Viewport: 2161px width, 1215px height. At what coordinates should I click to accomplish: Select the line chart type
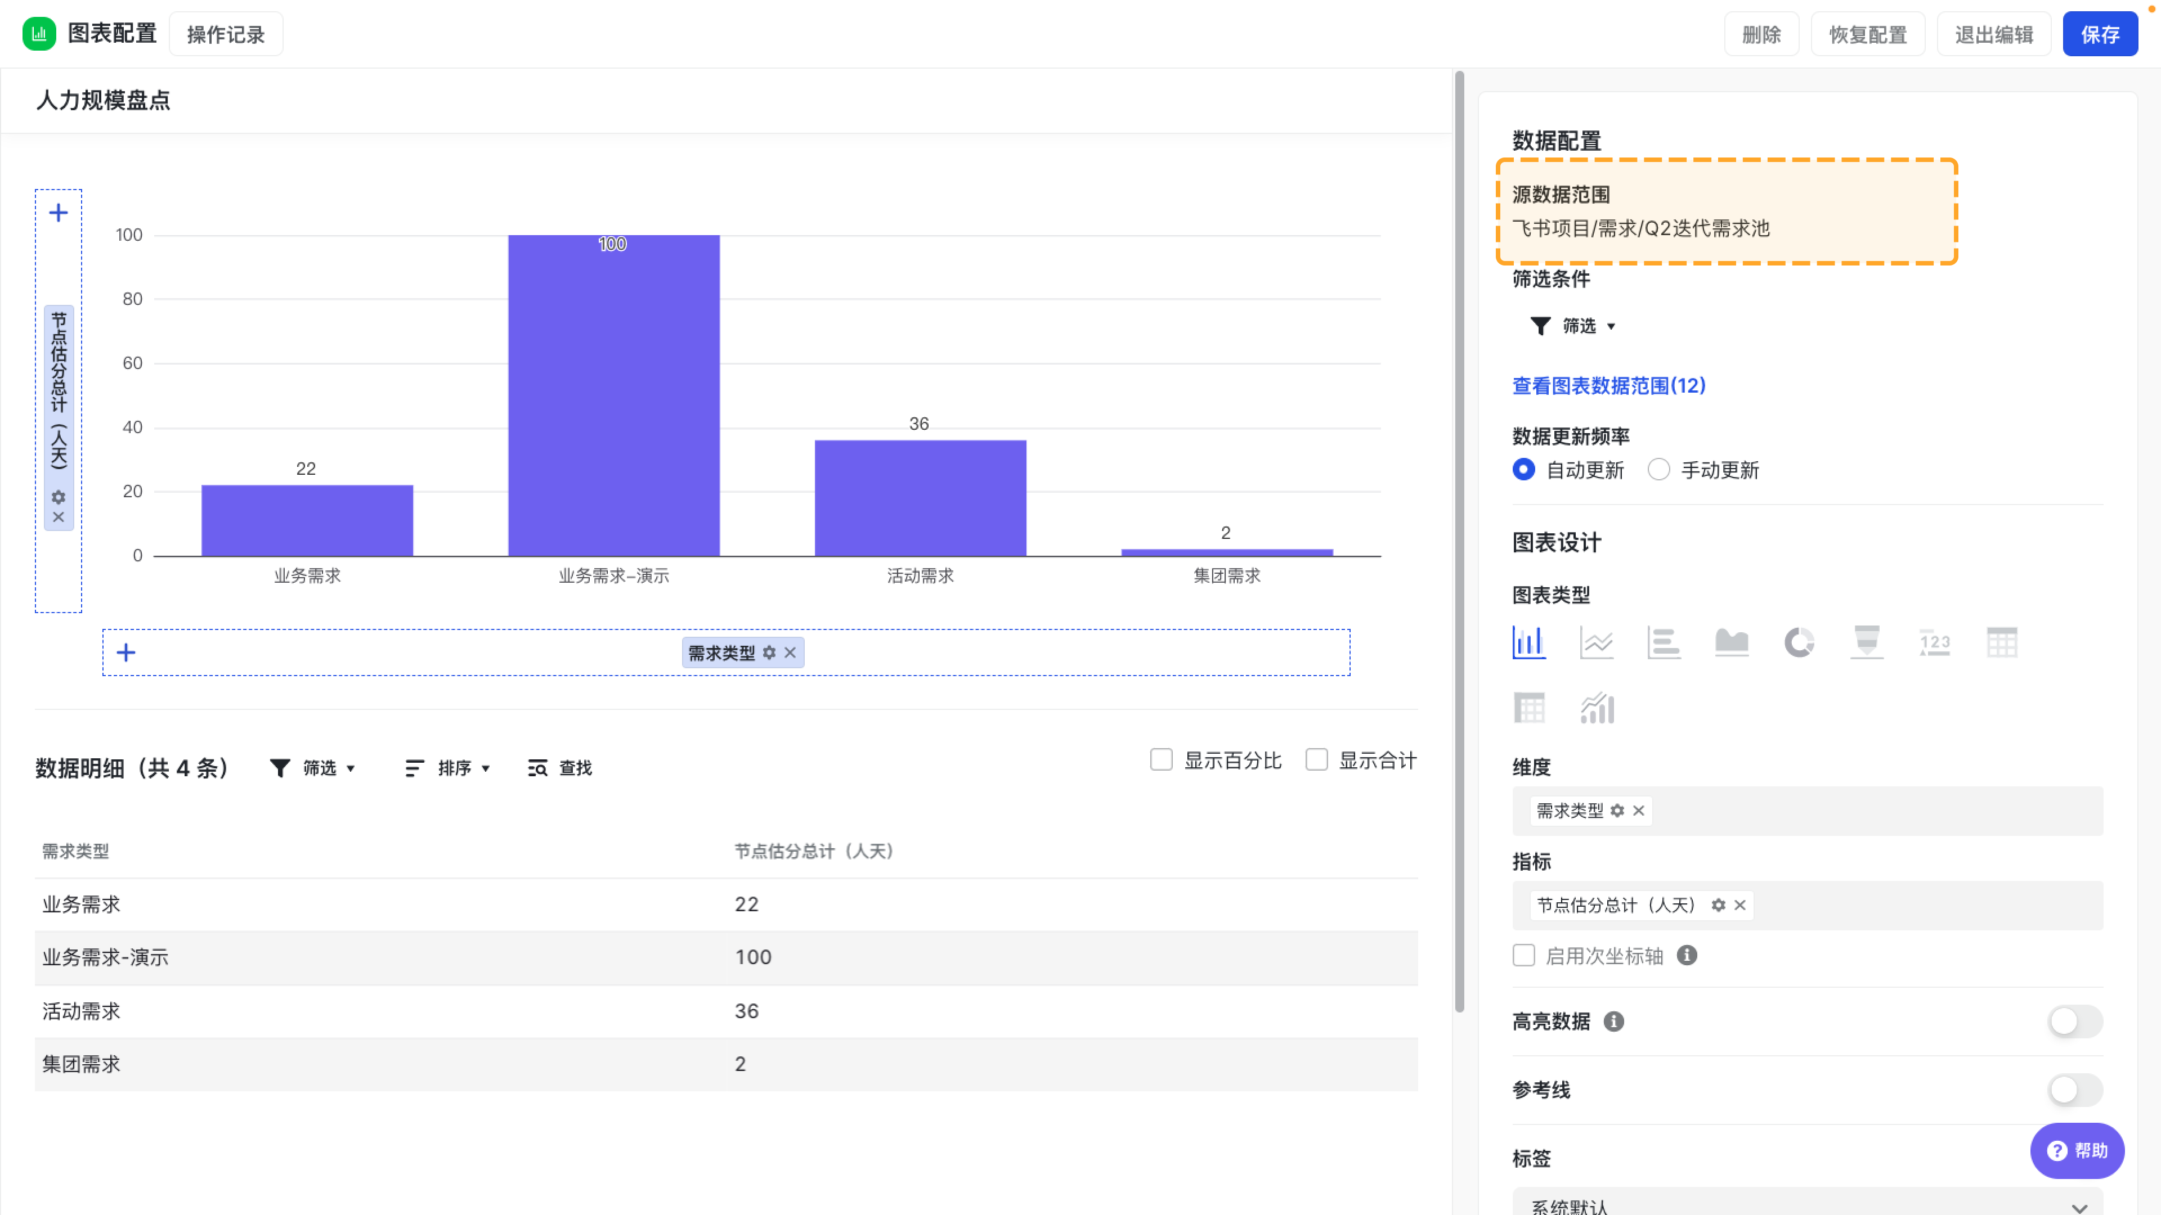1597,643
